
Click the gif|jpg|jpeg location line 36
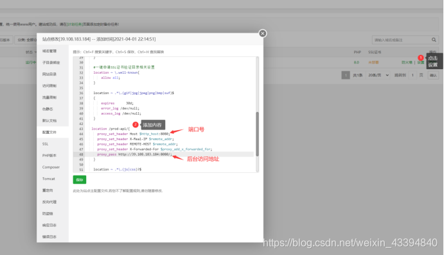[134, 93]
